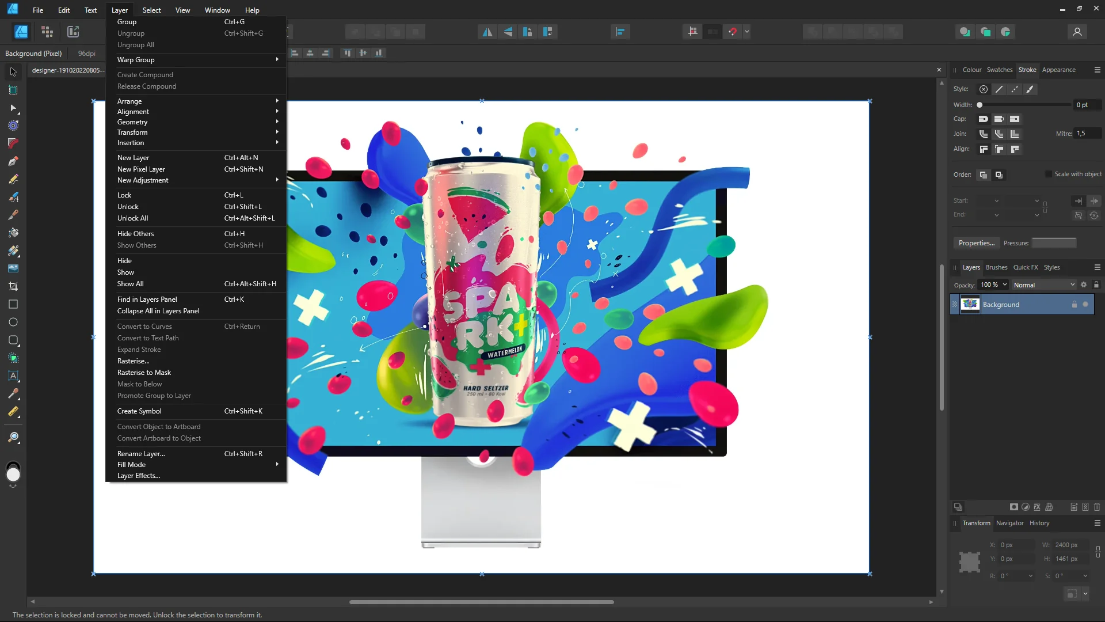Enable the Scale with object checkbox

[1049, 174]
